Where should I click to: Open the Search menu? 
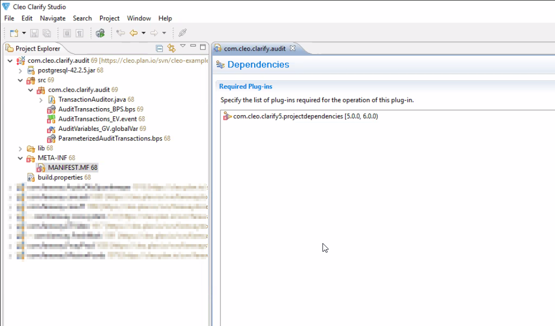(x=82, y=18)
